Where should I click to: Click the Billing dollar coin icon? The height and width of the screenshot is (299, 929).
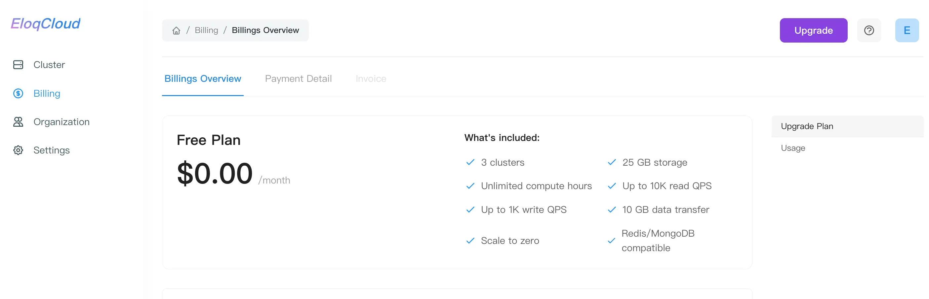click(x=18, y=93)
